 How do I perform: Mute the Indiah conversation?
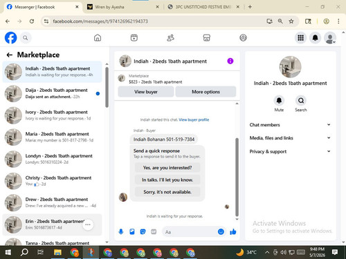tap(279, 101)
